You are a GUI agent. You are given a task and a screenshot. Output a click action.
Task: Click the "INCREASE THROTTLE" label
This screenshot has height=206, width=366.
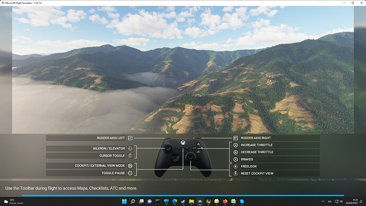[257, 145]
